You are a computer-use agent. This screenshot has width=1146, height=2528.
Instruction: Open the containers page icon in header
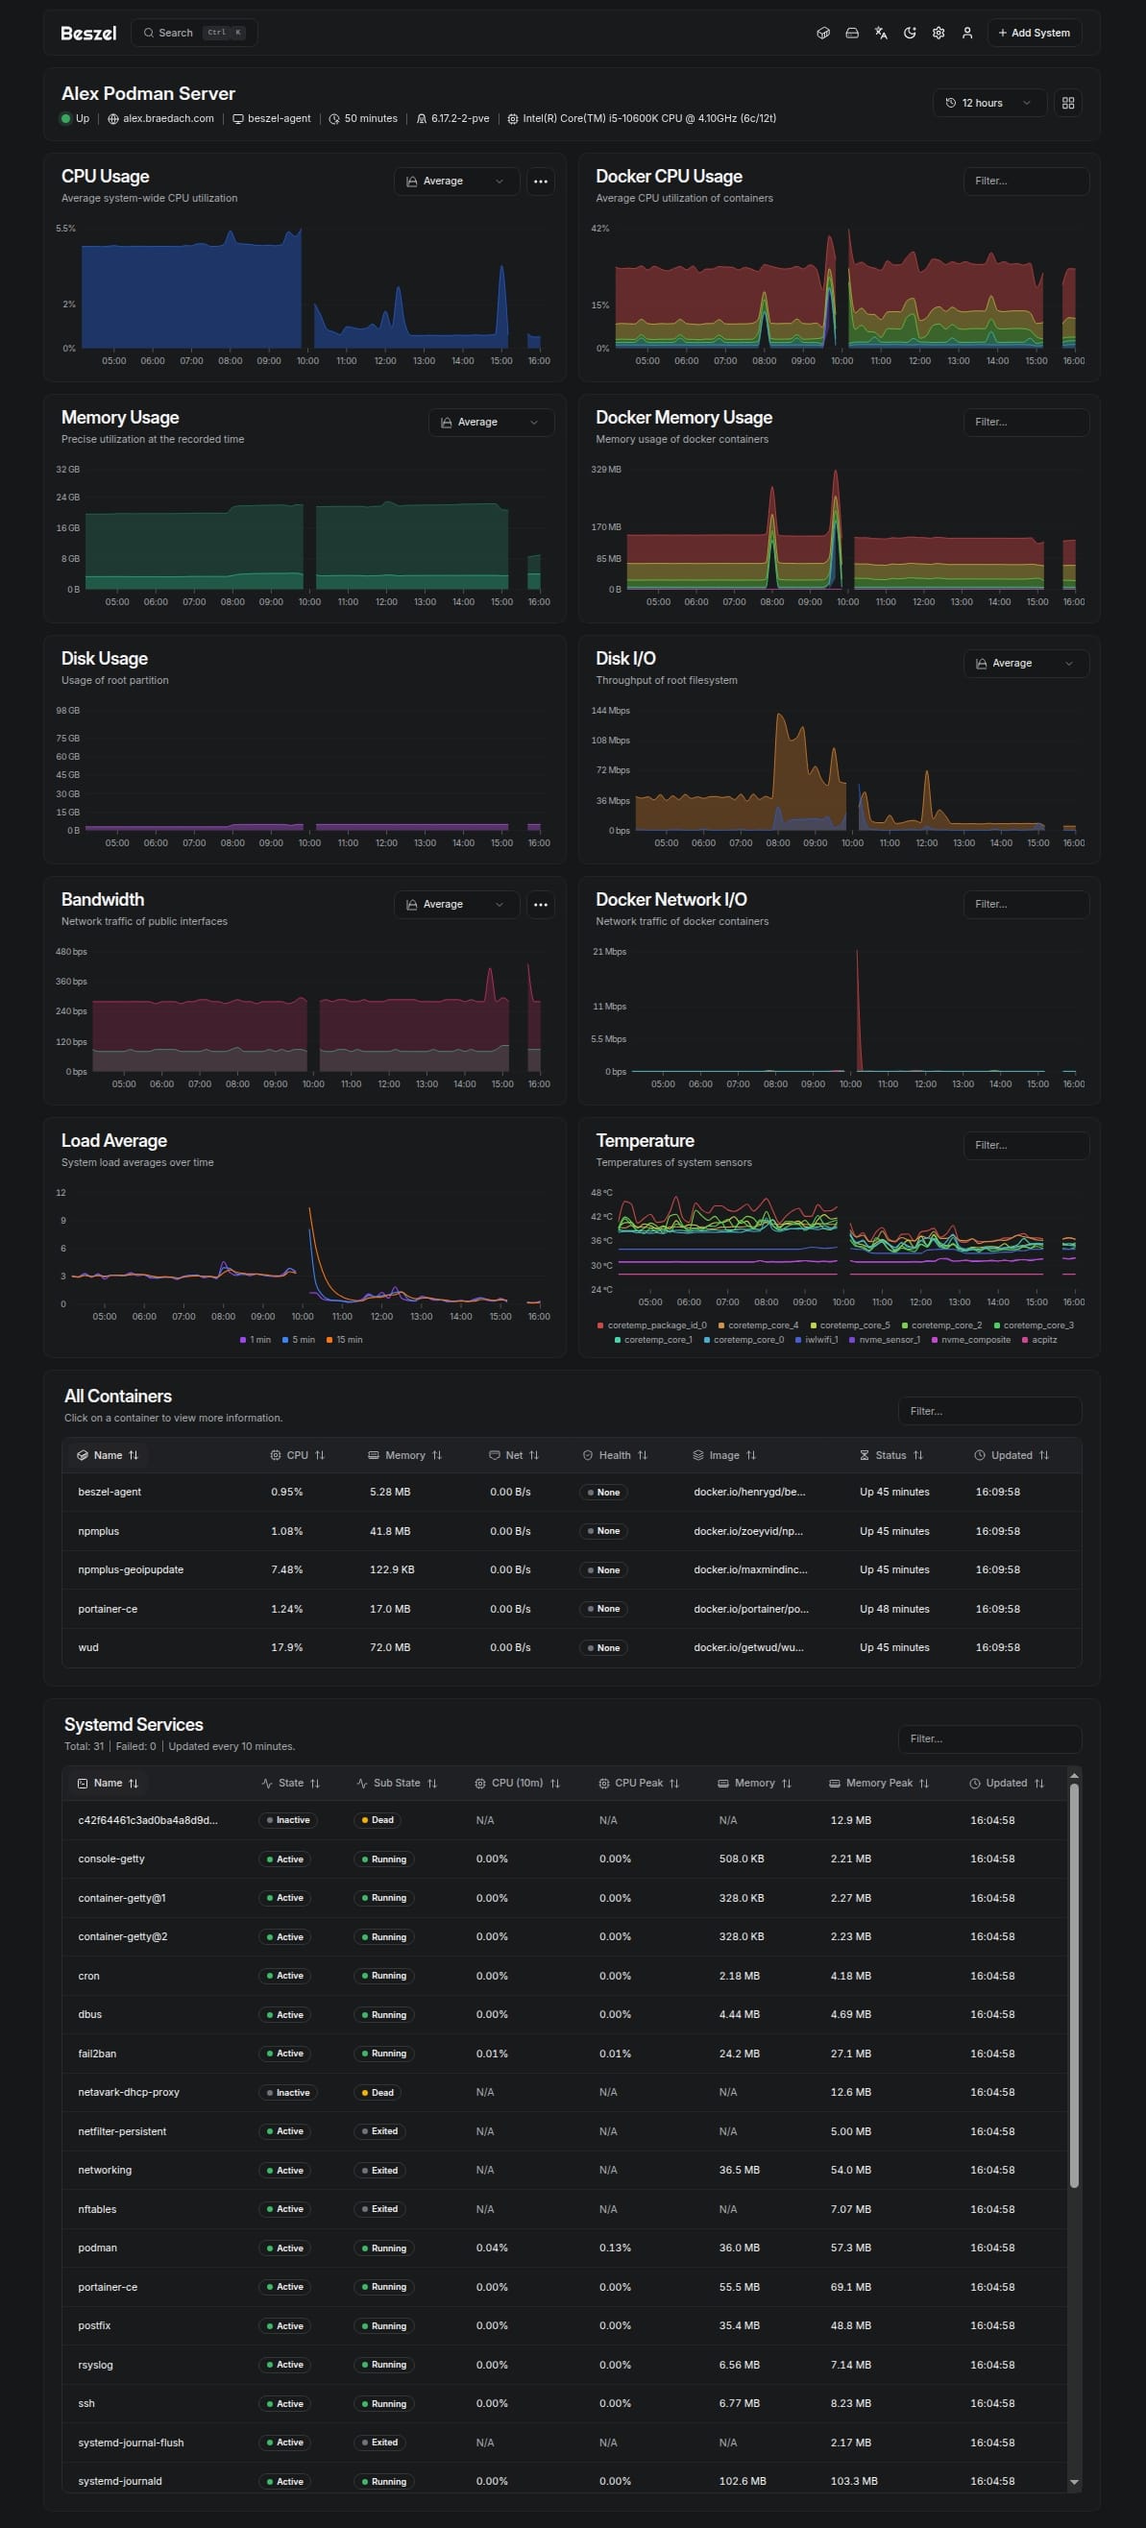click(x=823, y=34)
